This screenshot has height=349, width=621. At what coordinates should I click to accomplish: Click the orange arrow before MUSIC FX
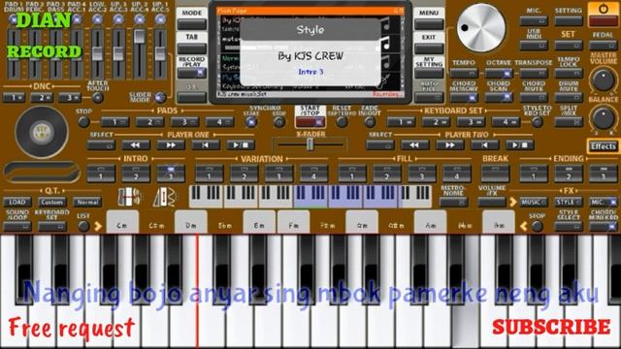pyautogui.click(x=513, y=203)
